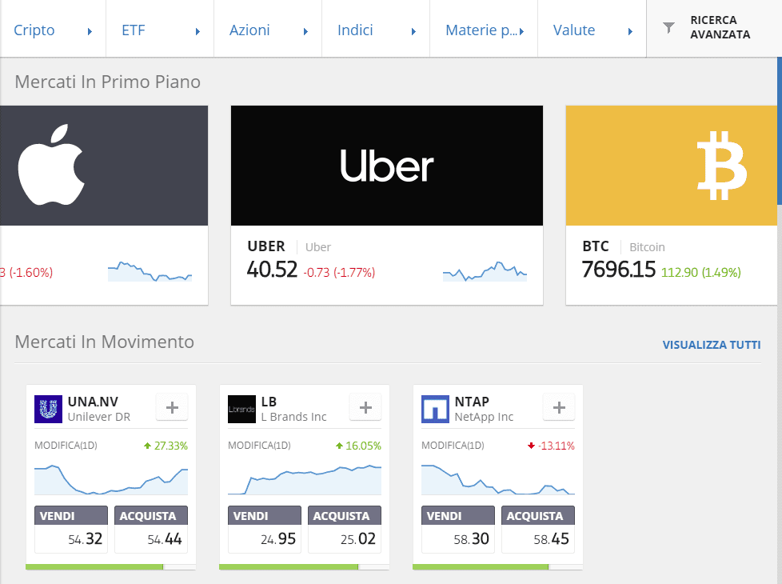782x584 pixels.
Task: Open the Indici category tab
Action: (x=376, y=29)
